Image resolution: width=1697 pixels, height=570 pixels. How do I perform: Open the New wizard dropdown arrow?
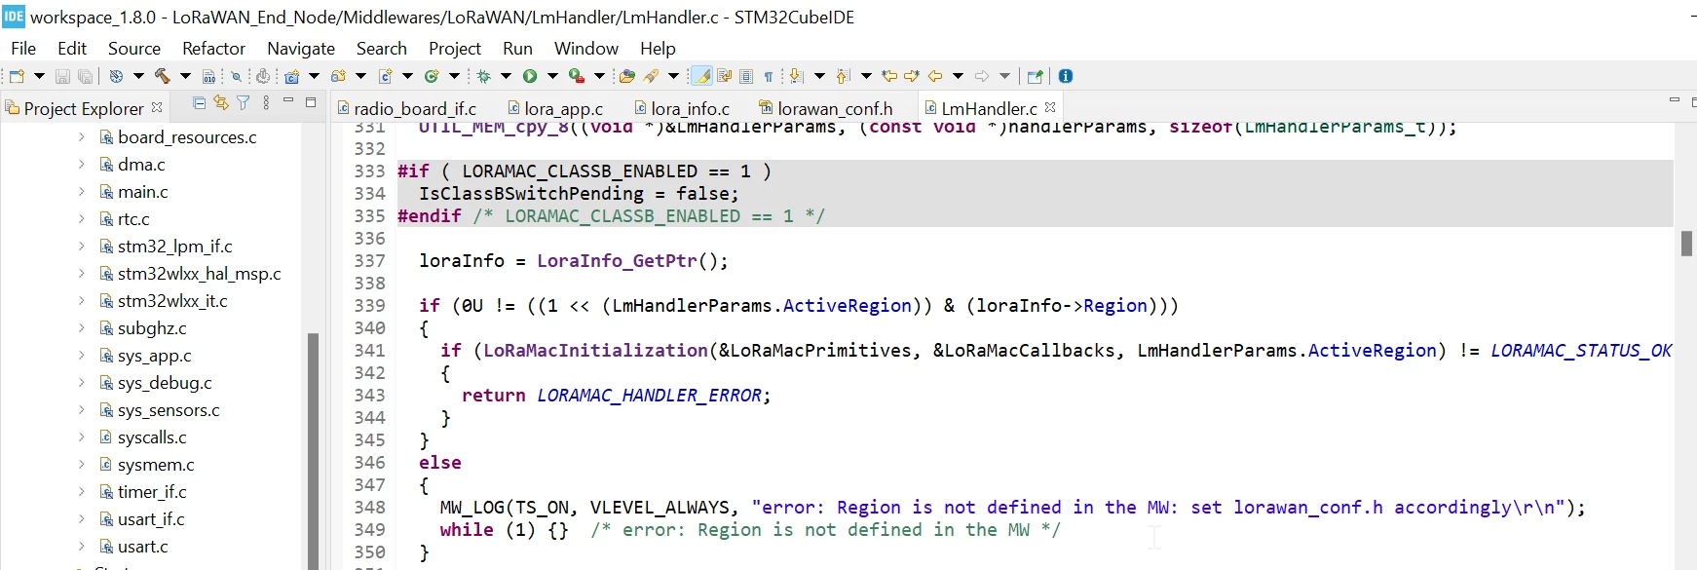[x=39, y=76]
